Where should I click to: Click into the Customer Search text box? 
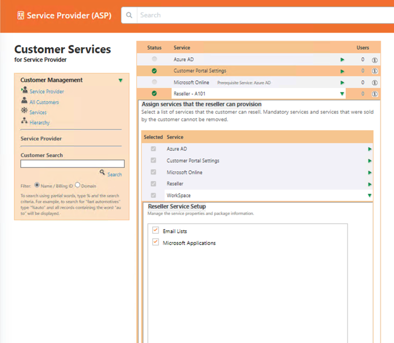tap(73, 164)
